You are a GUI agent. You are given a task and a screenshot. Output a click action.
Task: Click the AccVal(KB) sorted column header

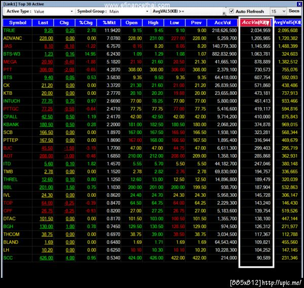(x=256, y=22)
